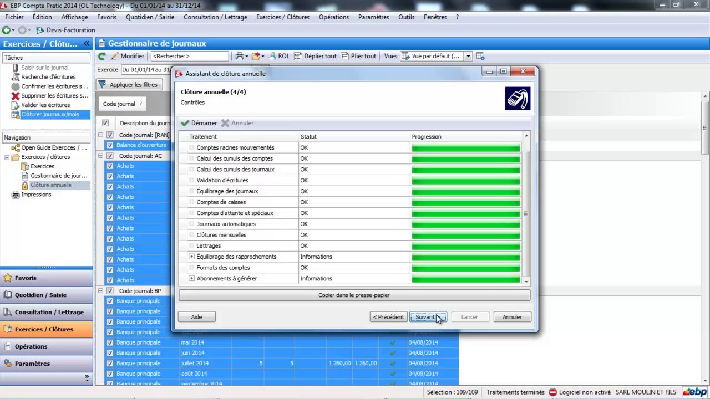
Task: Click the Recherche d'écritures icon
Action: click(x=16, y=77)
